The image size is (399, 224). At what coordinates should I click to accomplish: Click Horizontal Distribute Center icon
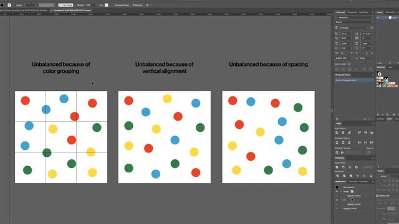[365, 142]
